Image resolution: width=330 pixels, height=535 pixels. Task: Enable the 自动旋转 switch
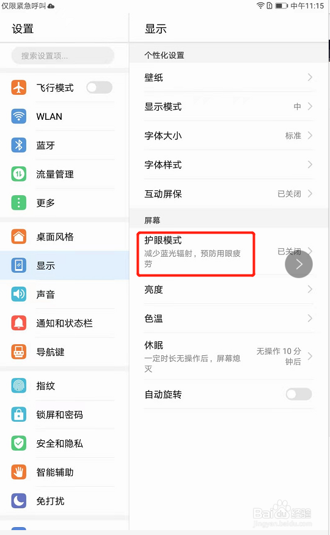tap(299, 394)
